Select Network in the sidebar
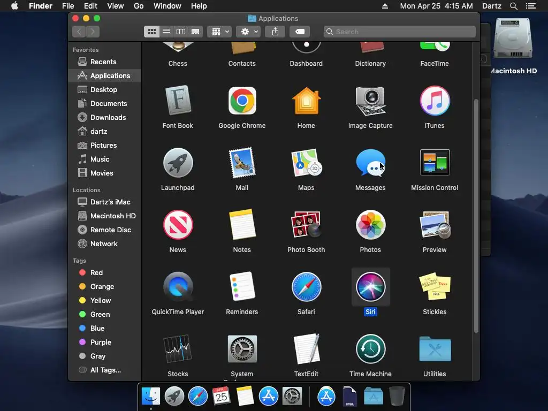Image resolution: width=548 pixels, height=411 pixels. pos(105,244)
